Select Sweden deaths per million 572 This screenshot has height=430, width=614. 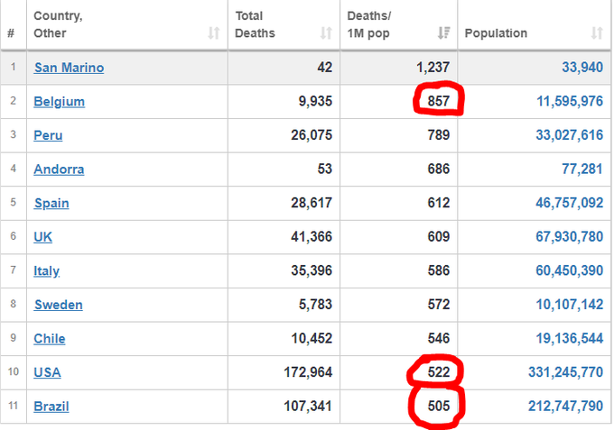tap(439, 305)
